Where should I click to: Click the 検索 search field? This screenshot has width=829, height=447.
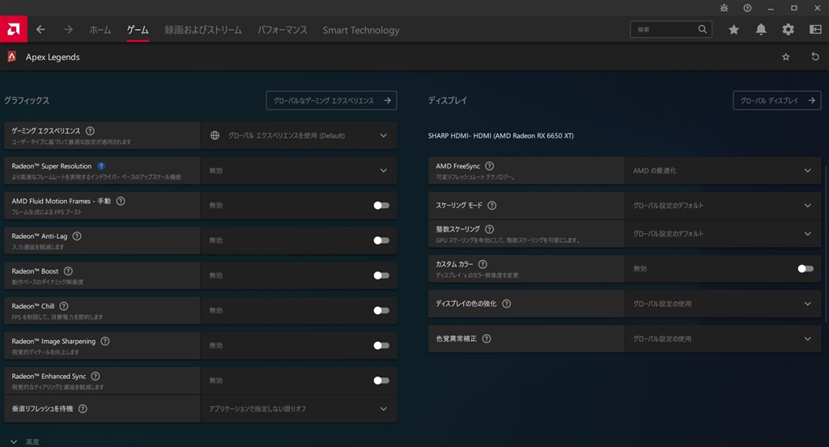click(x=663, y=29)
